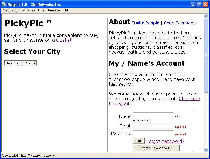The width and height of the screenshot is (210, 159).
Task: Click the Forgot password? link
Action: 165,141
